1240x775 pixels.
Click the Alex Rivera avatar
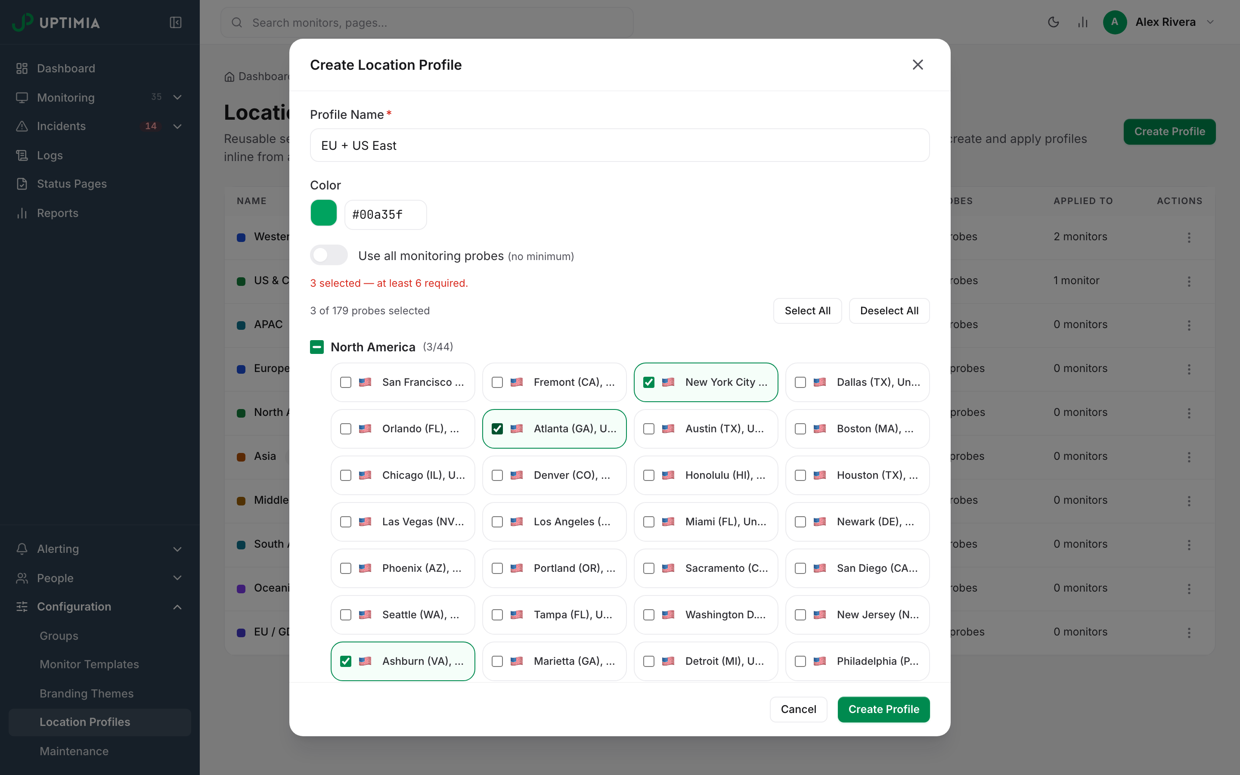point(1114,22)
